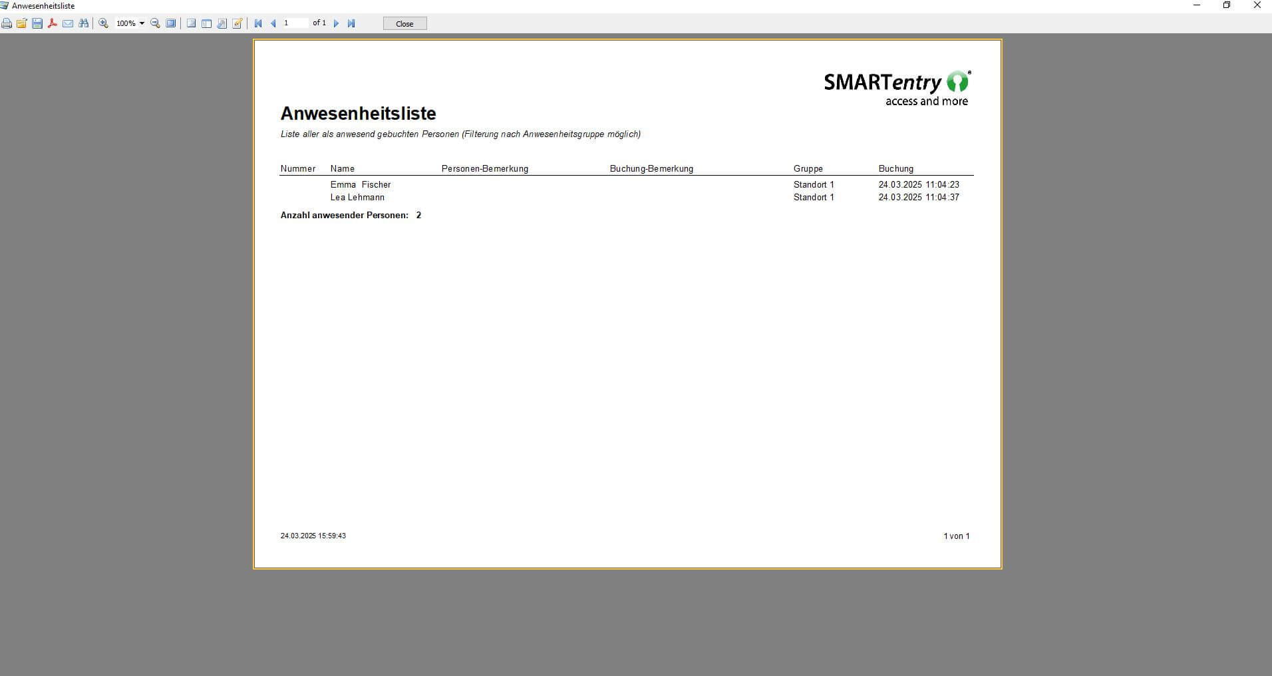This screenshot has height=676, width=1272.
Task: Export the report as PDF
Action: point(53,23)
